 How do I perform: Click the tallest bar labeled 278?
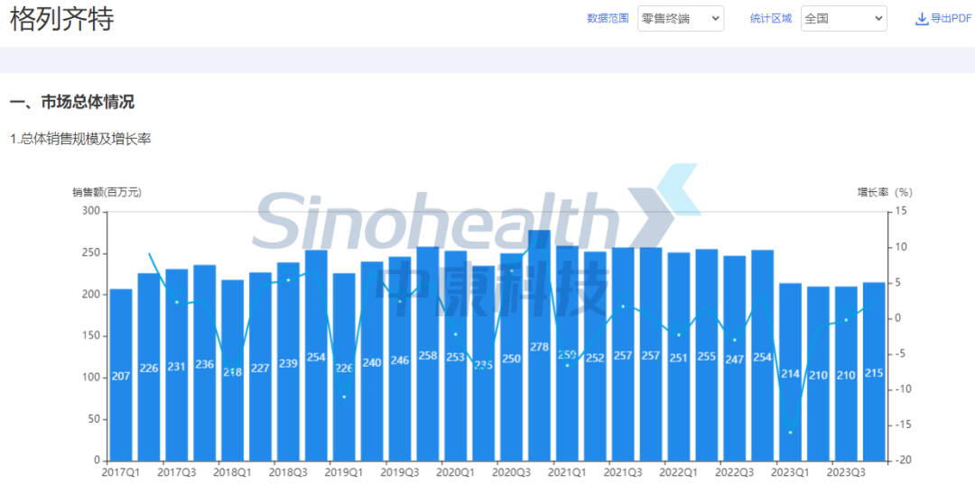tap(539, 345)
